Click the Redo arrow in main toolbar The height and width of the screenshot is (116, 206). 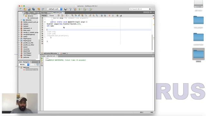43,9
